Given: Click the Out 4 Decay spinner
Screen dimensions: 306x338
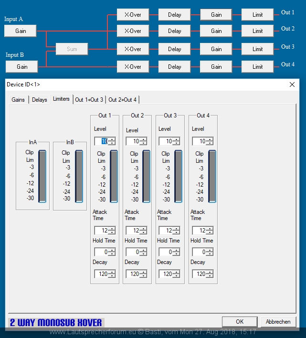Looking at the screenshot, I should (210, 274).
